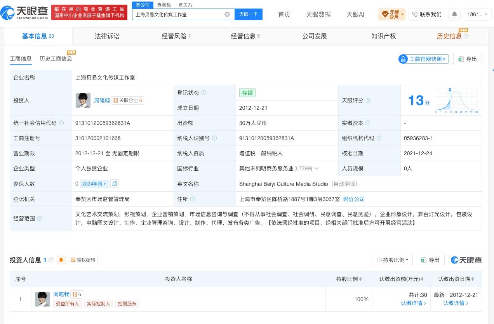Click 周笔畅 link in investor table

coord(61,294)
